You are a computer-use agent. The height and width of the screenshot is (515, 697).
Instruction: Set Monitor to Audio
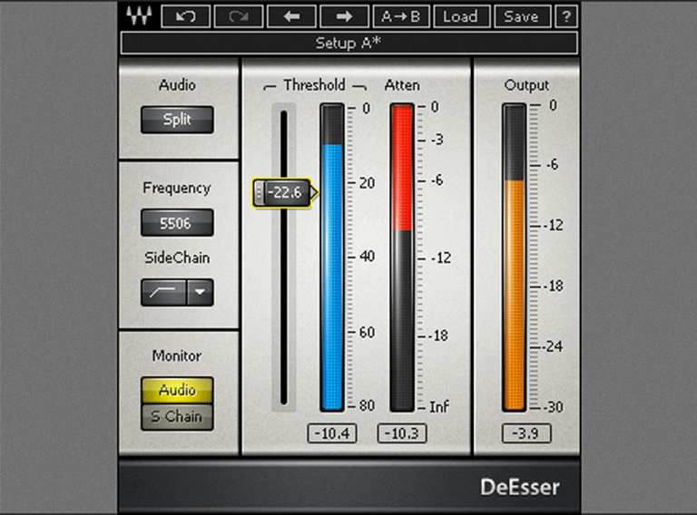pyautogui.click(x=177, y=390)
